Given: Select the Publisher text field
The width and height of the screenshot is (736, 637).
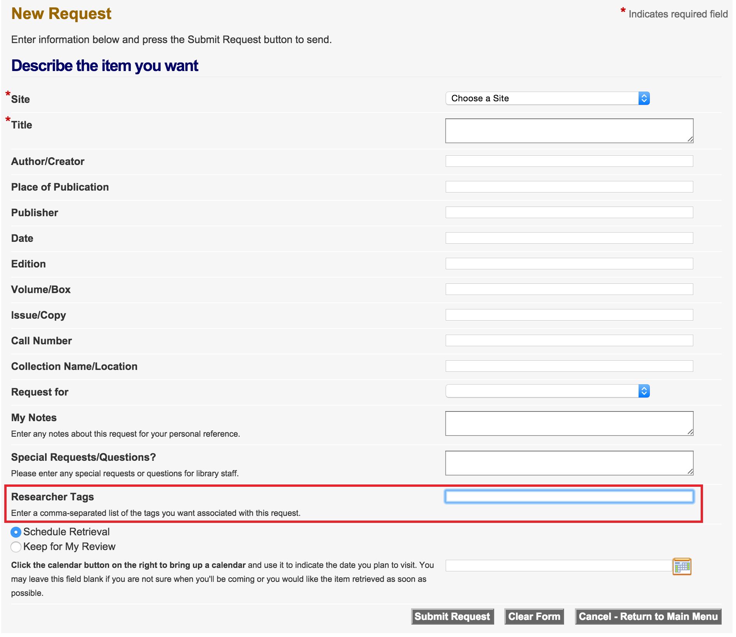Looking at the screenshot, I should pos(569,213).
